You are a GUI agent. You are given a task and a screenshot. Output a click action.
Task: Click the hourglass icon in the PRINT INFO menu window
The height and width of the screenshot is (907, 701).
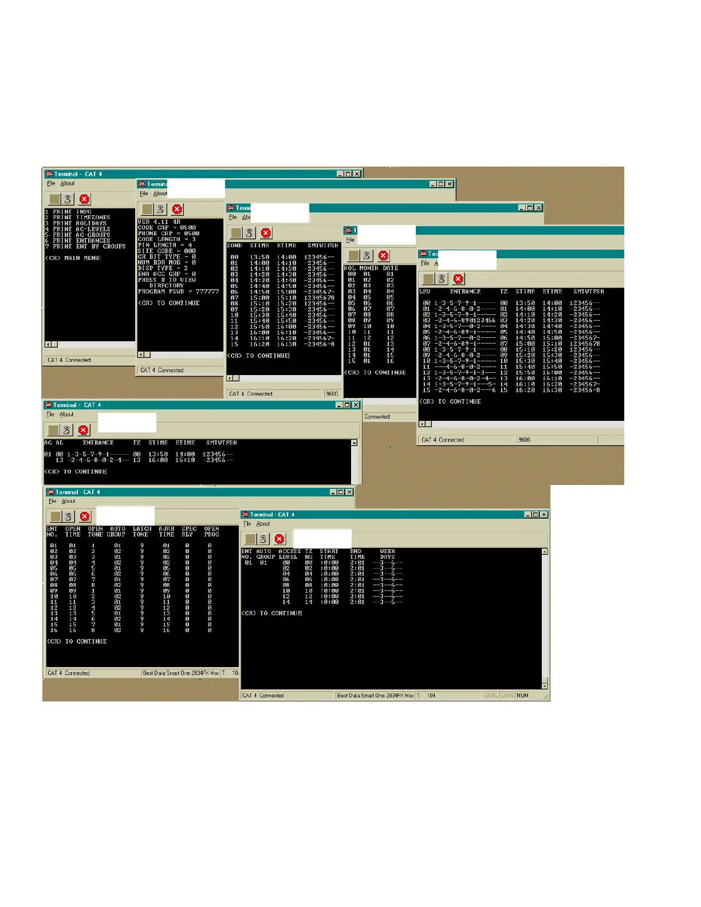click(x=68, y=199)
